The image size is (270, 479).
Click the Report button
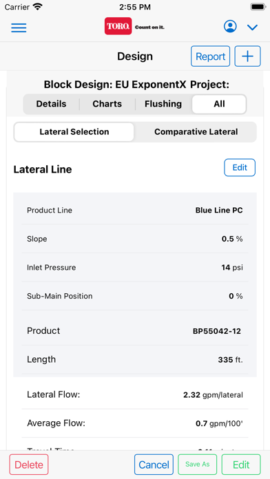click(210, 56)
